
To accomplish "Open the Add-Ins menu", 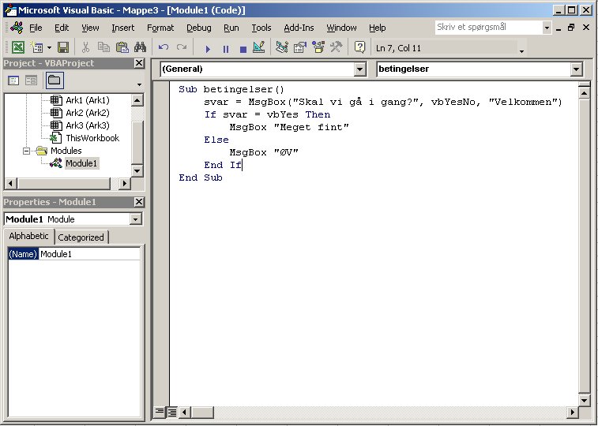I will click(299, 28).
